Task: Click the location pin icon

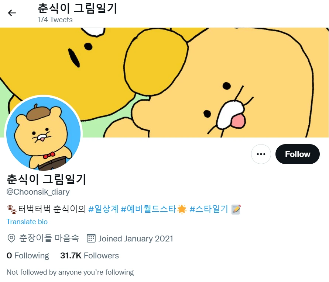Action: (11, 239)
